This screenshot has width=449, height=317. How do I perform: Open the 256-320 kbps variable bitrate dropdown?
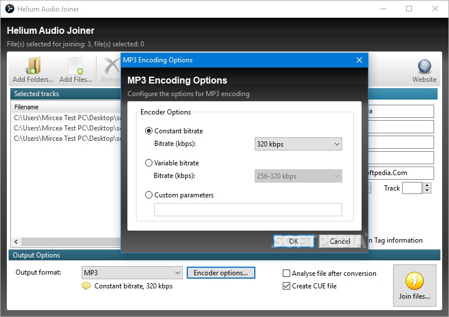pos(298,176)
